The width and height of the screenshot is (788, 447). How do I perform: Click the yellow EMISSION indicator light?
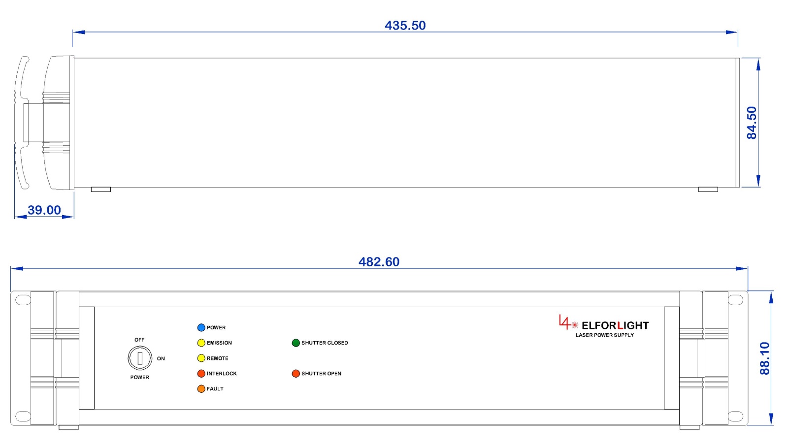point(201,343)
